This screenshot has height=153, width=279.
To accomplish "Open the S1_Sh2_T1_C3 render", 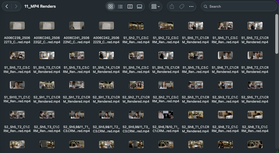I will [x=136, y=25].
